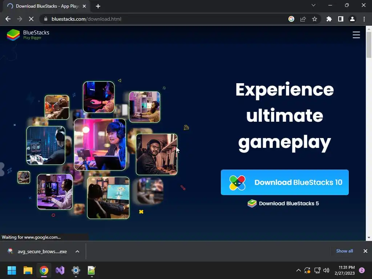Open the tab search dropdown
372x279 pixels.
tap(314, 5)
